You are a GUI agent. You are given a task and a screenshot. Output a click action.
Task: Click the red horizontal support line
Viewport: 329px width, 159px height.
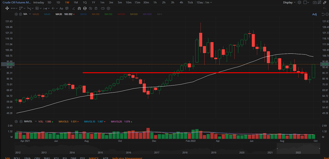pyautogui.click(x=195, y=73)
